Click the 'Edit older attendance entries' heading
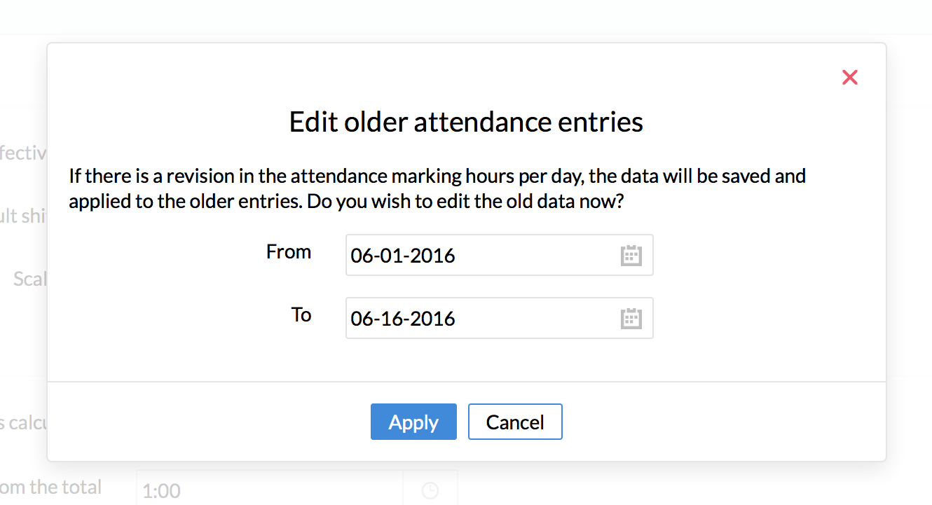 pyautogui.click(x=466, y=122)
